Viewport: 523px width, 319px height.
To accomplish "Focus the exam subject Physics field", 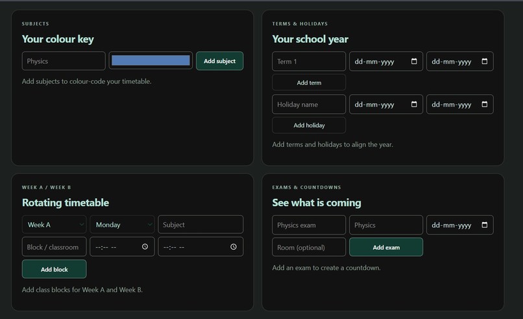I will pos(386,225).
